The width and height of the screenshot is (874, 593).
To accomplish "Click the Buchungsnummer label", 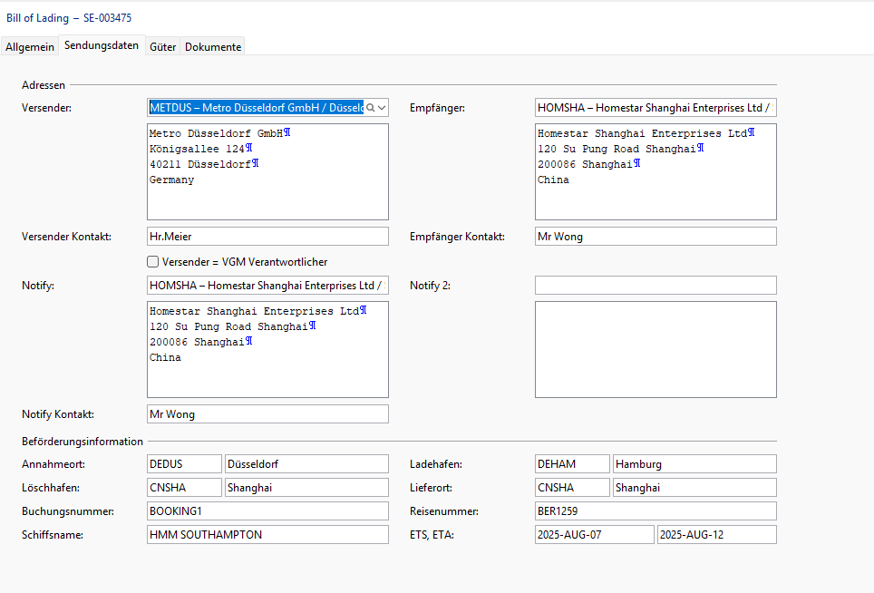I will pos(68,511).
